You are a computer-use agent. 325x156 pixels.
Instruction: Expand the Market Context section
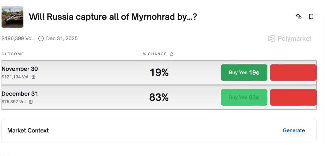pos(28,130)
